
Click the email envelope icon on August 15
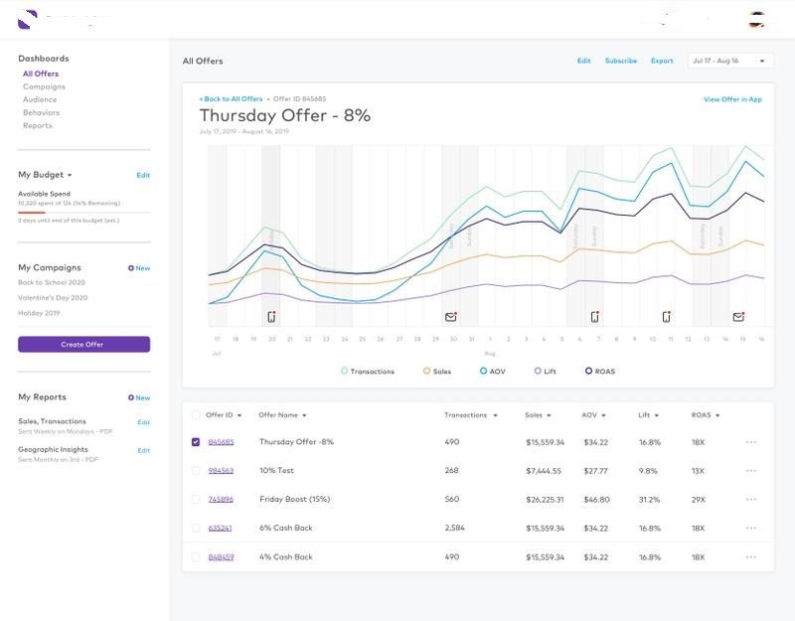[738, 317]
